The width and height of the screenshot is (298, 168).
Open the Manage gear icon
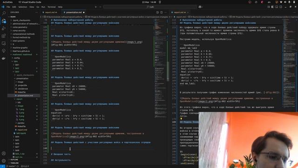click(4, 161)
